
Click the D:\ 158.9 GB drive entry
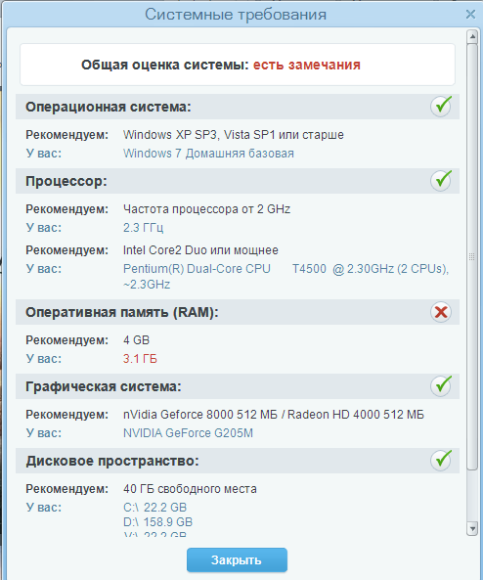(158, 522)
